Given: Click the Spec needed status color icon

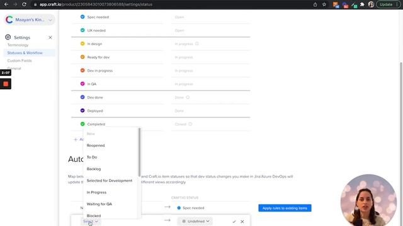Looking at the screenshot, I should [x=82, y=17].
